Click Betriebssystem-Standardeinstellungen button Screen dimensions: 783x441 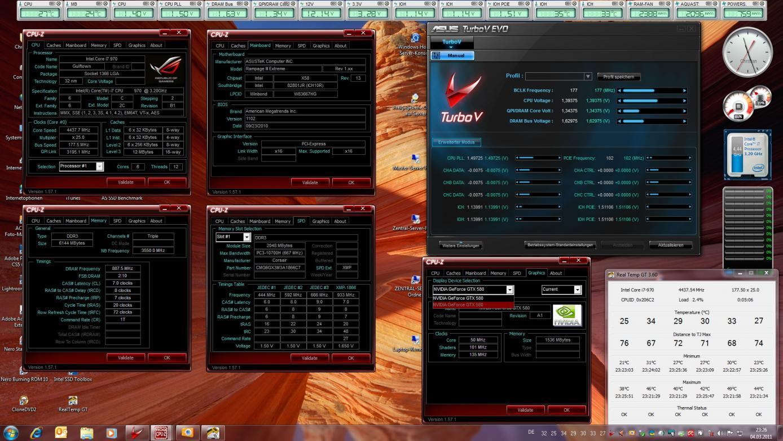click(560, 245)
